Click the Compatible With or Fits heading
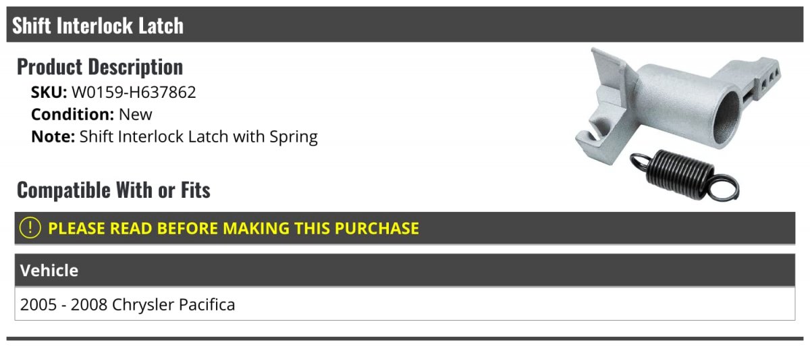This screenshot has height=347, width=810. coord(113,190)
